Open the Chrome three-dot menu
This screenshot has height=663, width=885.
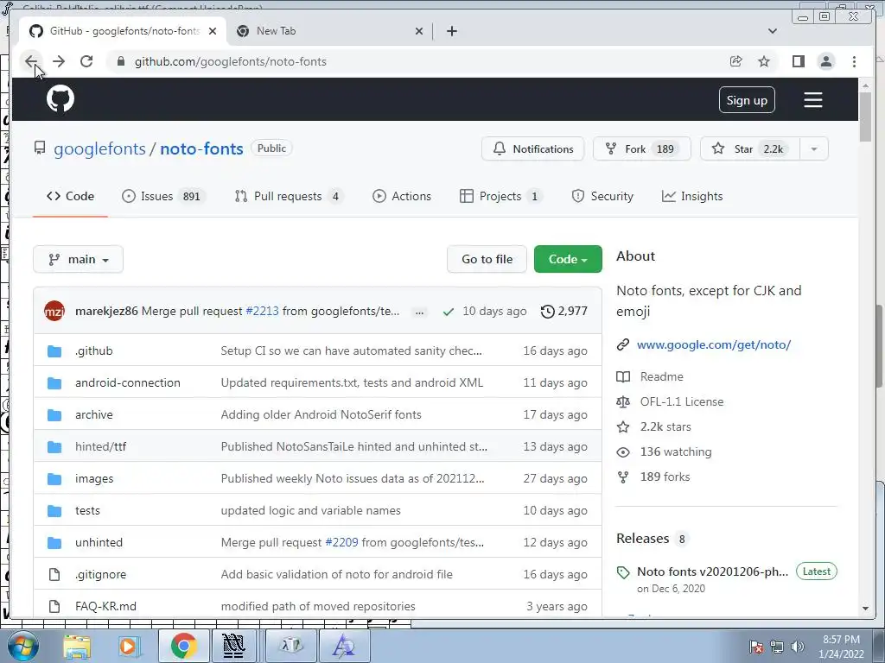click(x=854, y=61)
